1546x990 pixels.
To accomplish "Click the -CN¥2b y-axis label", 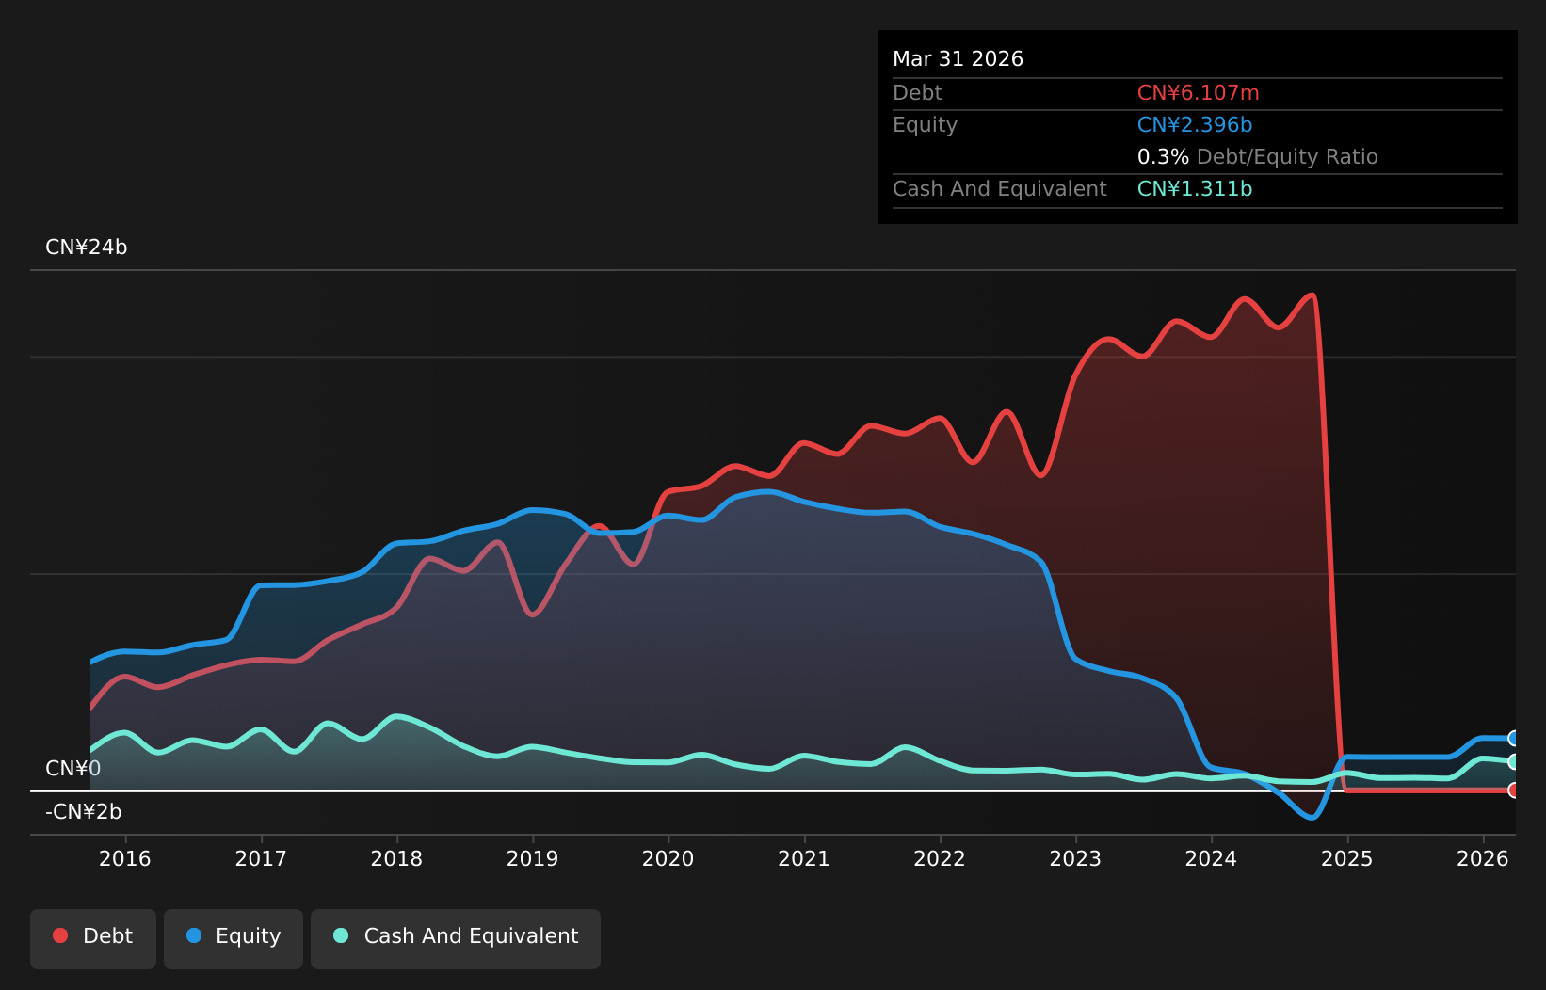I will coord(84,812).
